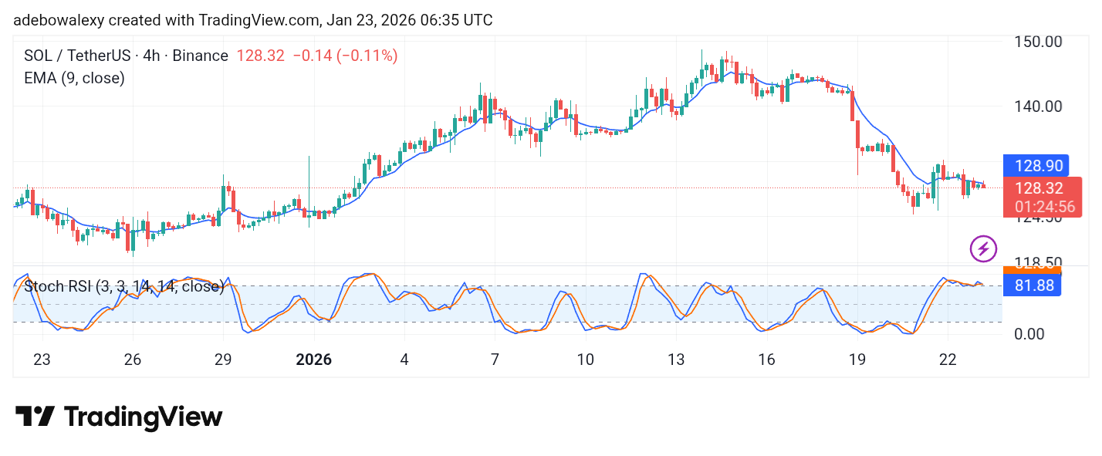This screenshot has width=1102, height=456.
Task: Click the 4 date label on time axis
Action: [404, 360]
